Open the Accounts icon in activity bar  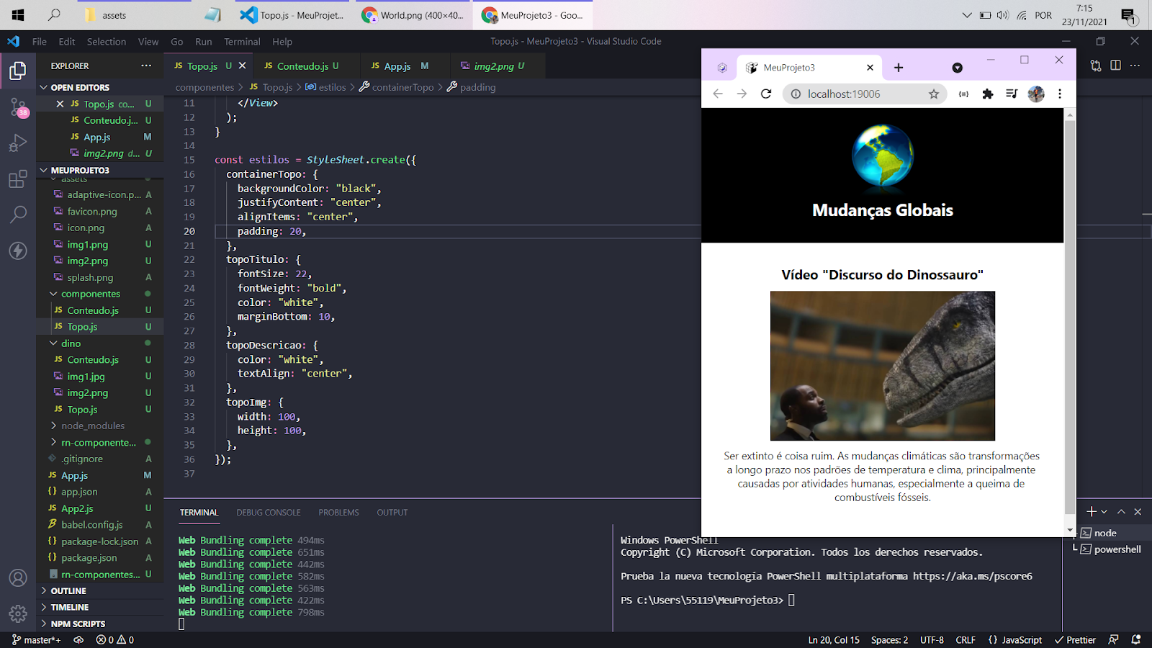(18, 578)
